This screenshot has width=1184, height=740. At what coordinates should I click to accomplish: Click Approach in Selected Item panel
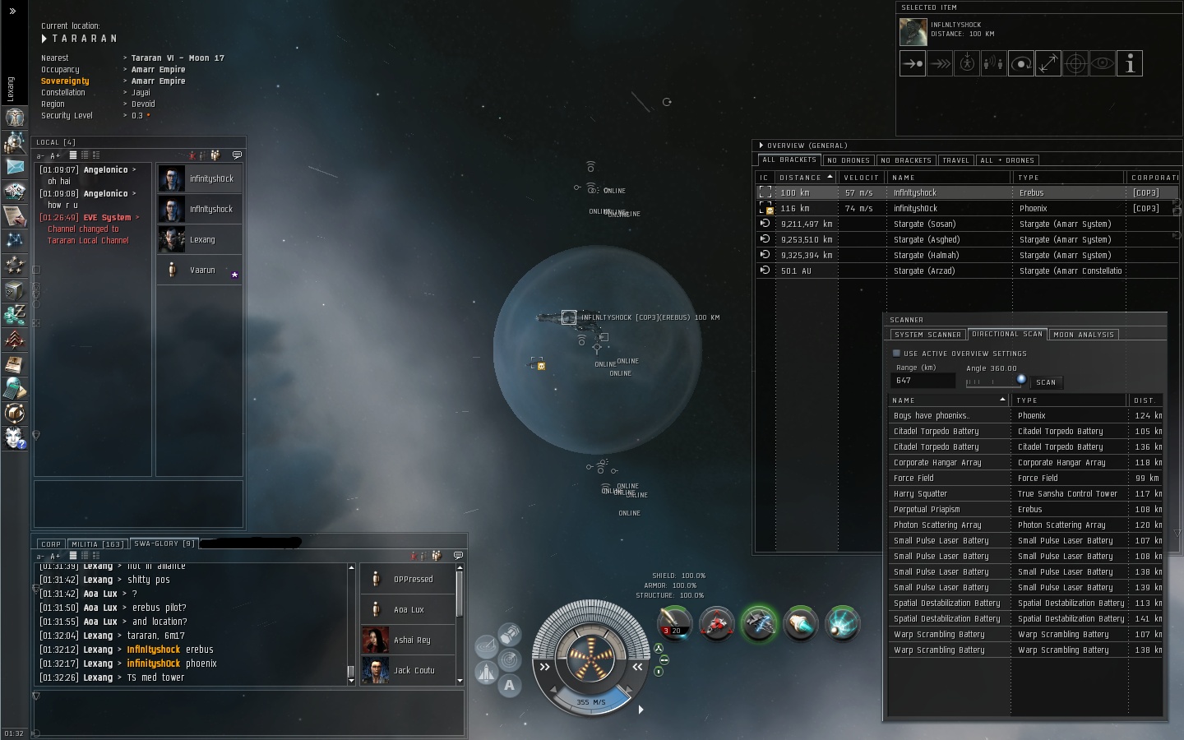[x=913, y=63]
